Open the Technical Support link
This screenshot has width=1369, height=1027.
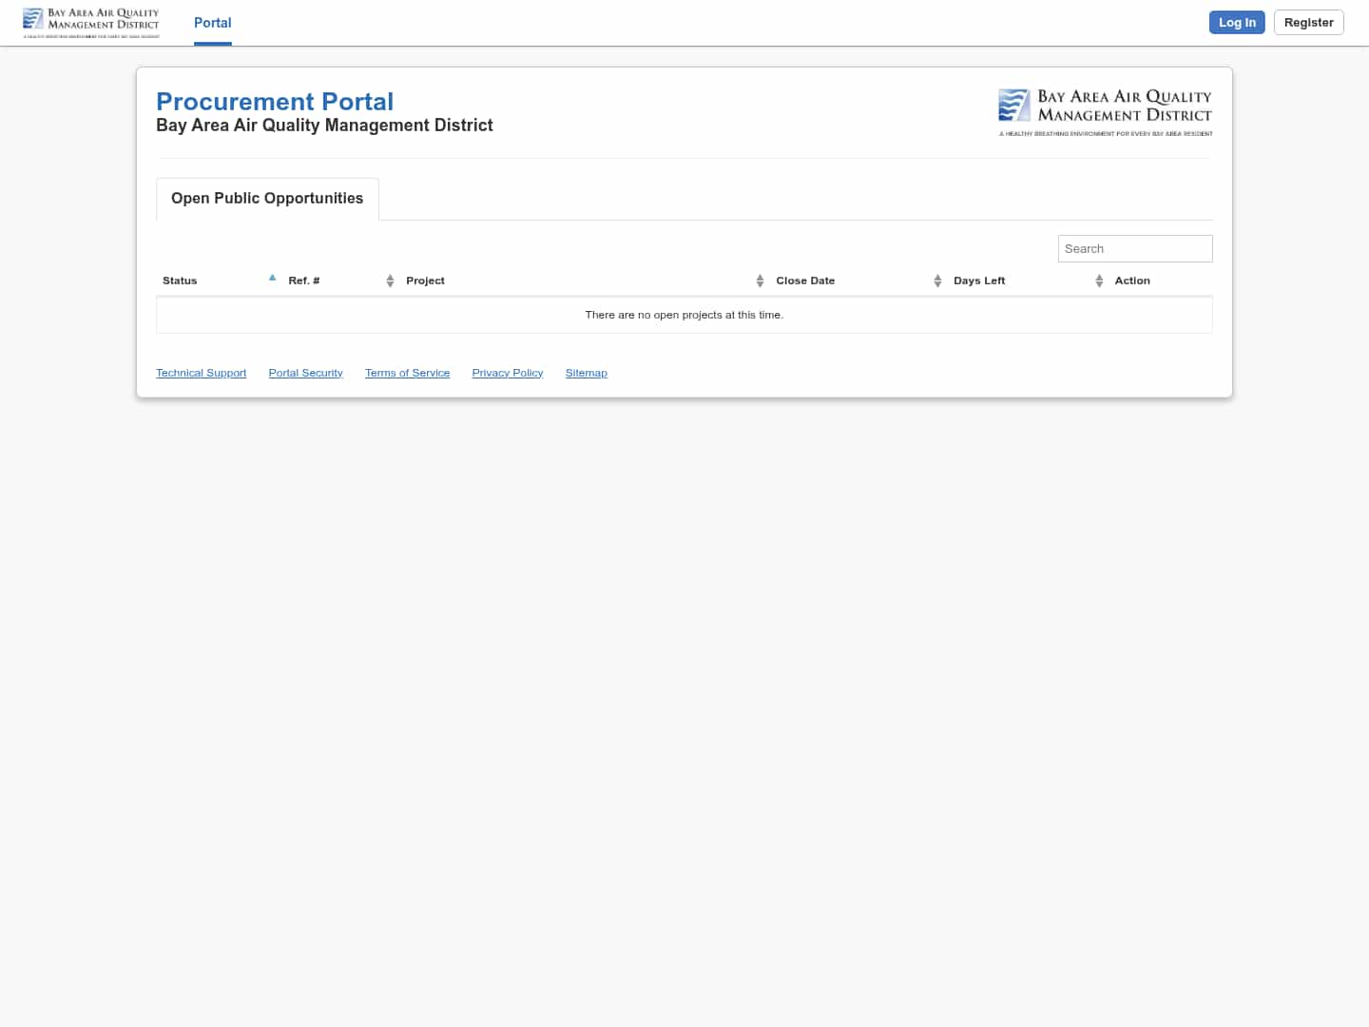(x=202, y=373)
